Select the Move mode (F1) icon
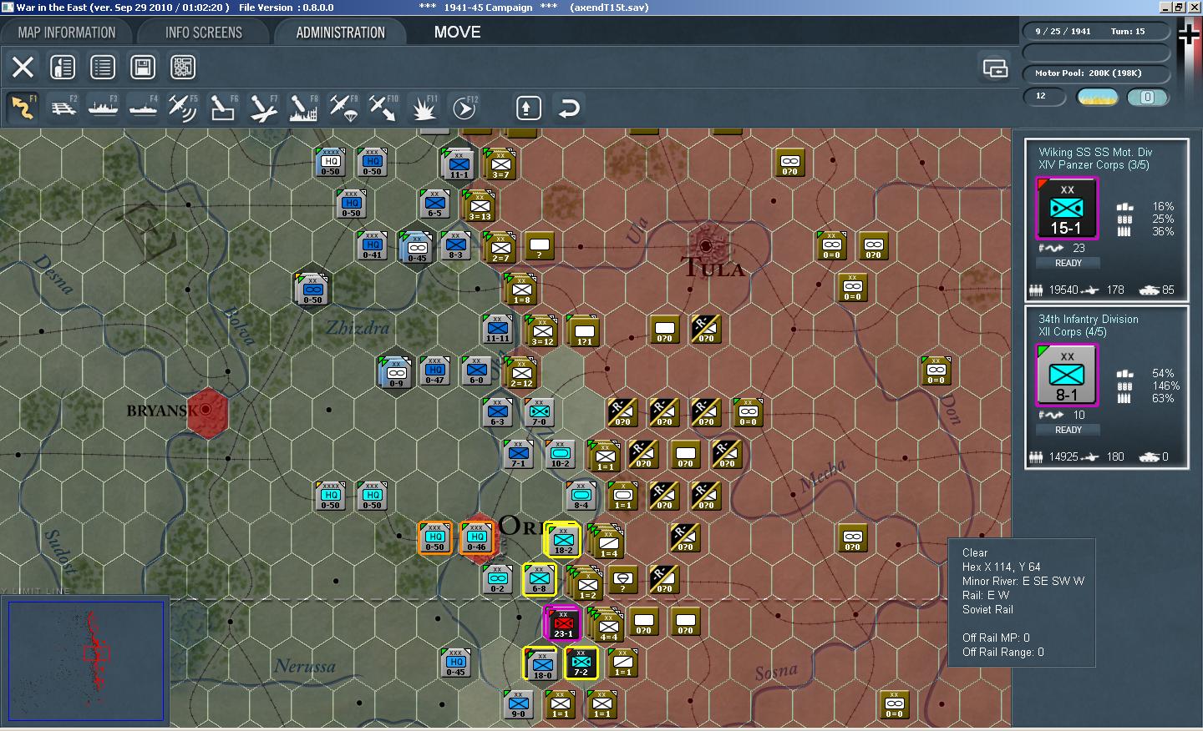 click(23, 108)
